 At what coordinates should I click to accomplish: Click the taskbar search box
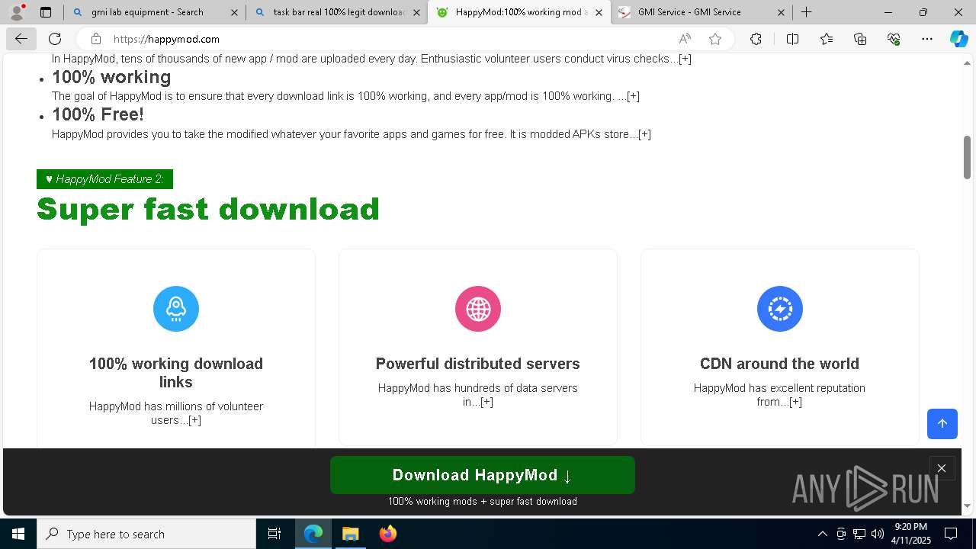click(x=146, y=534)
